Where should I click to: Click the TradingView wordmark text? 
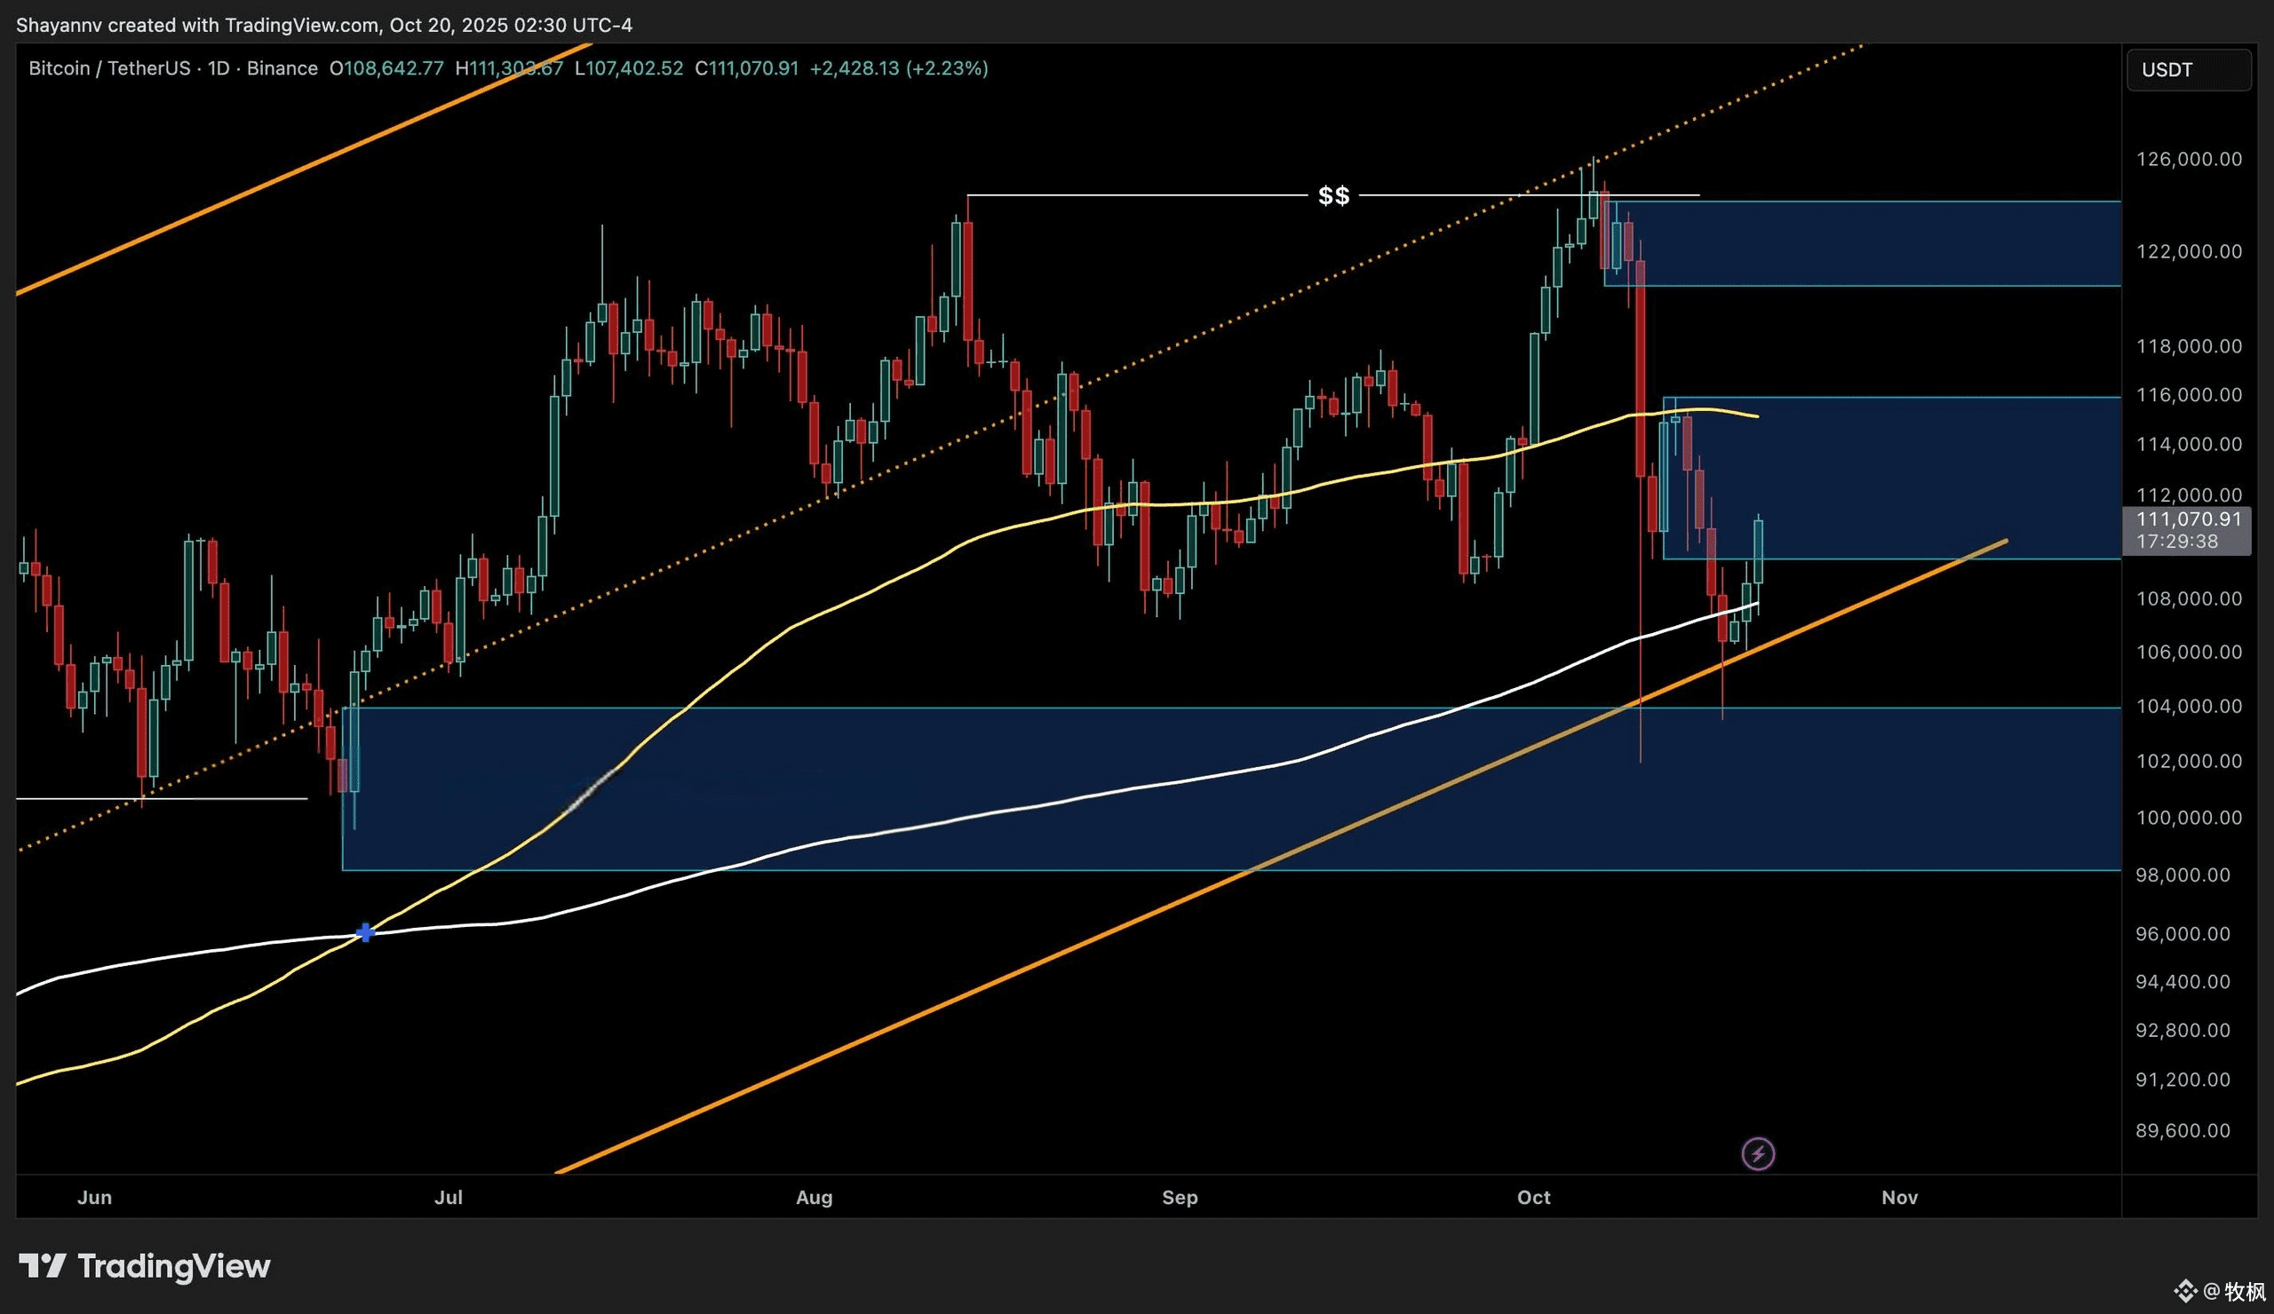tap(173, 1266)
